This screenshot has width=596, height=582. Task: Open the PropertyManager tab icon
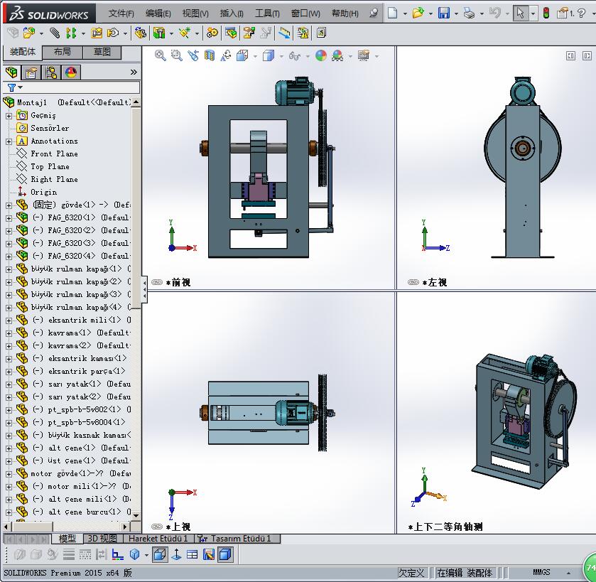(31, 72)
